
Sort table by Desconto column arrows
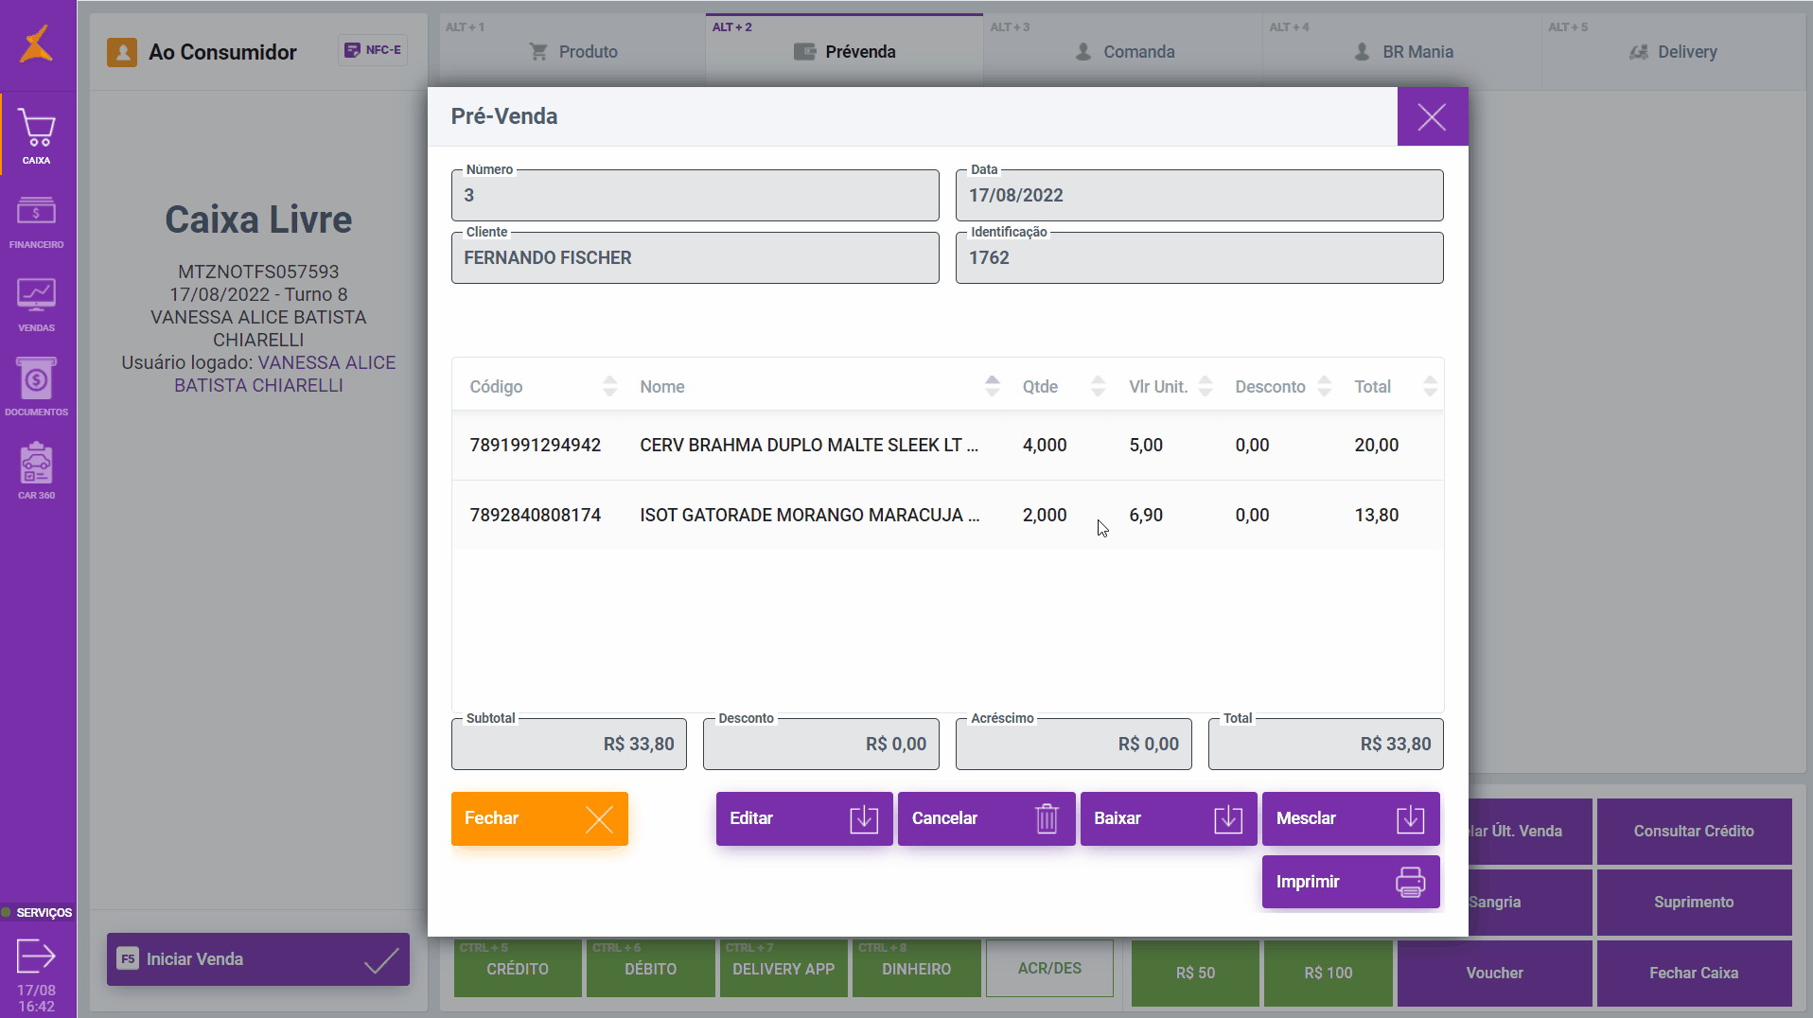(x=1324, y=386)
